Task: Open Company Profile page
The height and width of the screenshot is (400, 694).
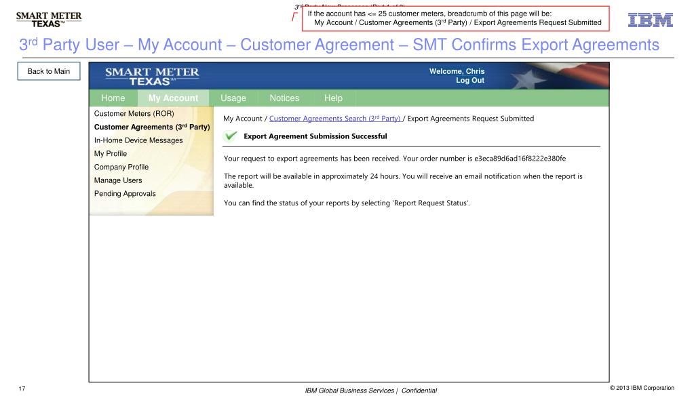Action: coord(121,167)
